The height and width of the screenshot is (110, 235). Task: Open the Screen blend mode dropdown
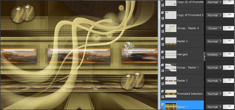(x=214, y=28)
